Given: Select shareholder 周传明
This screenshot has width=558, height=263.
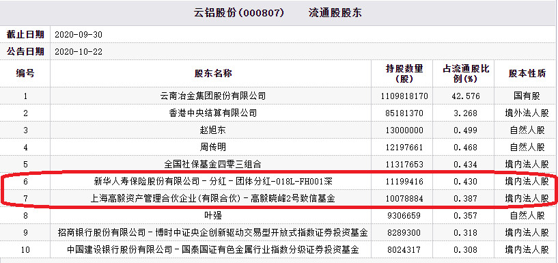Looking at the screenshot, I should coord(213,147).
